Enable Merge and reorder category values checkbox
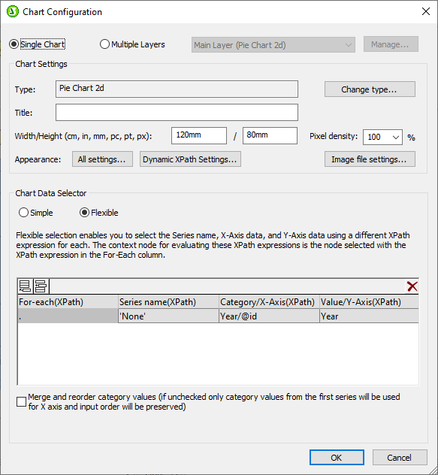Screen dimensions: 438x475 pyautogui.click(x=21, y=401)
